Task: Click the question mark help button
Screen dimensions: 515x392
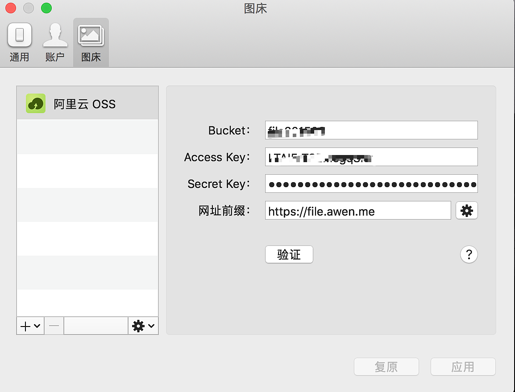Action: pos(469,254)
